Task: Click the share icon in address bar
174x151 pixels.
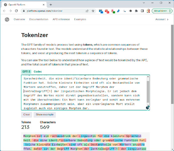Action: (87, 11)
